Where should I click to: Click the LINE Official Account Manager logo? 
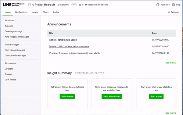pos(14,5)
